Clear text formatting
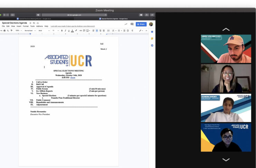The width and height of the screenshot is (256, 168). click(x=132, y=30)
